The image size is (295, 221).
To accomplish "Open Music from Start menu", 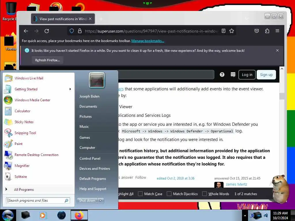I will [84, 127].
